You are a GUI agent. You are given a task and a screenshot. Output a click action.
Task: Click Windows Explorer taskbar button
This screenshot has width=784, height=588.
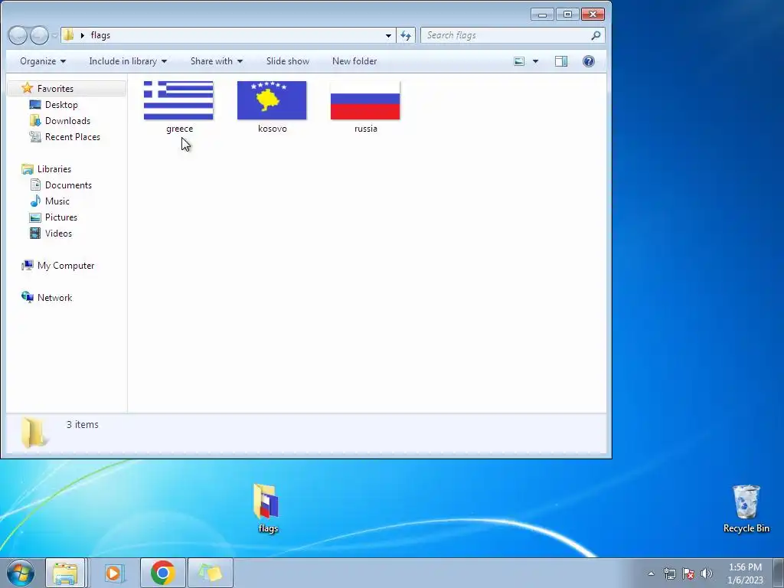click(x=66, y=573)
